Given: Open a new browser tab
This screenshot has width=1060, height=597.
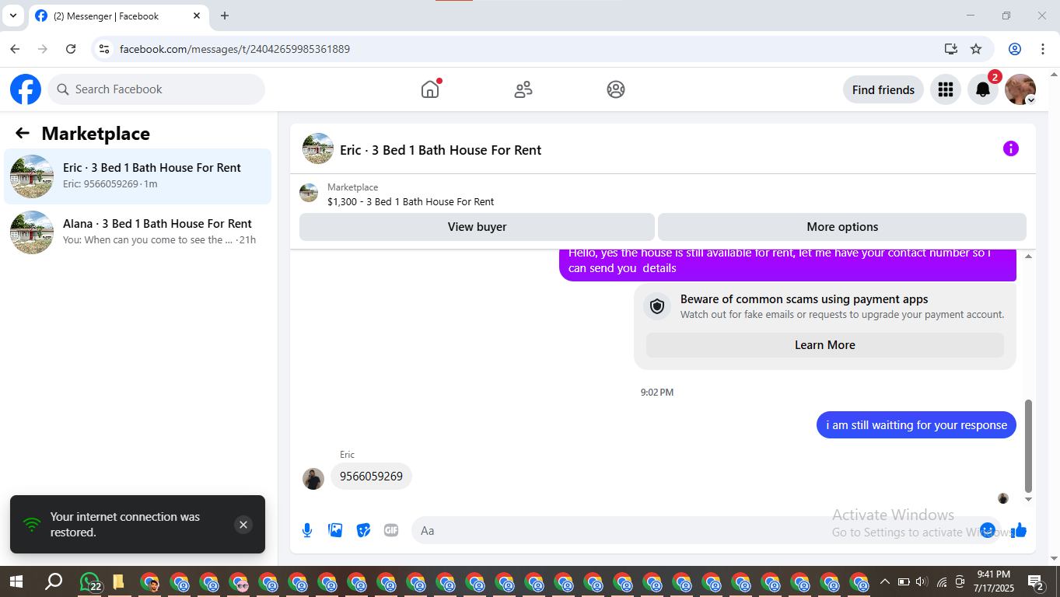Looking at the screenshot, I should 225,16.
